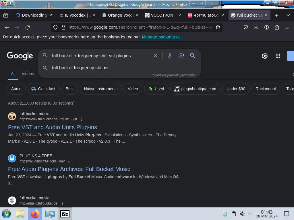
Task: Open Firefox downloads panel
Action: pos(256,27)
